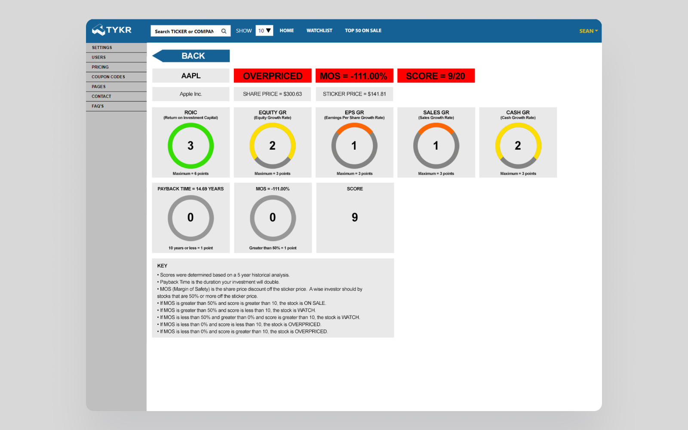Go to HOME in top navigation

[x=287, y=31]
